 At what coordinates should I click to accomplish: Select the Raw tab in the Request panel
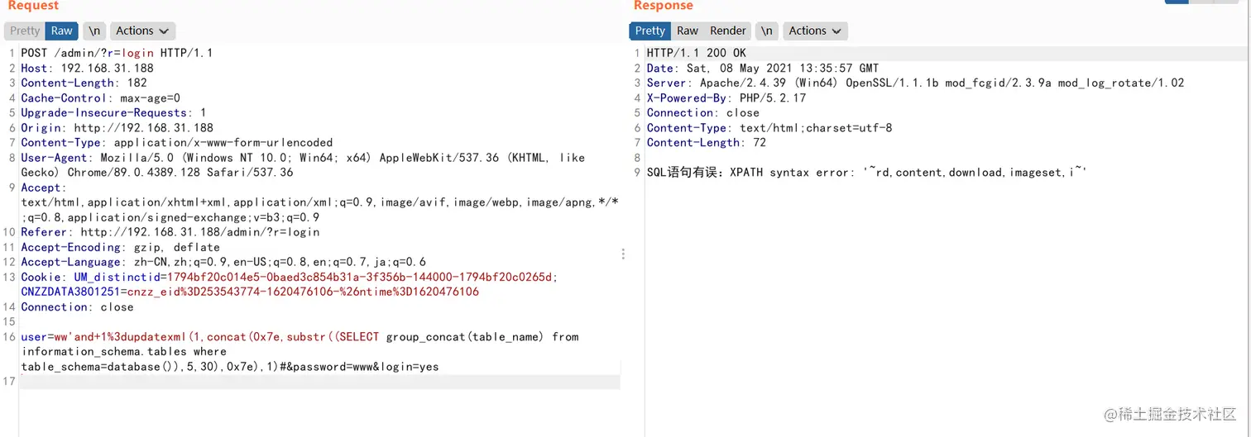62,31
